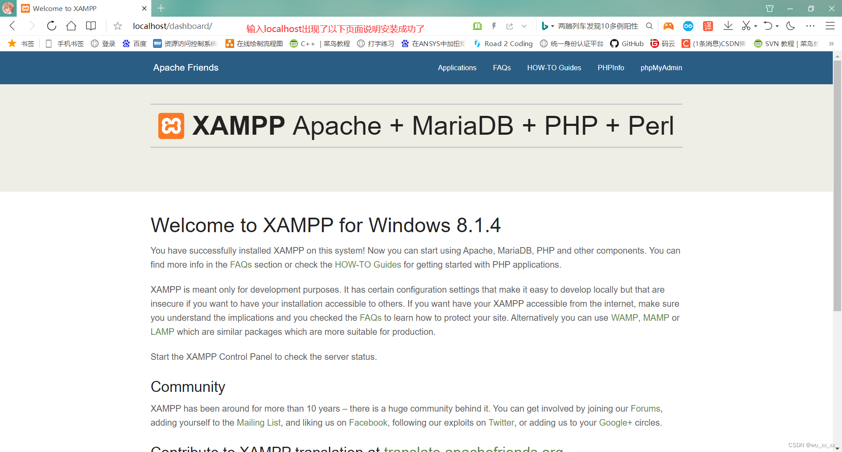Toggle dark mode with the moon icon
The height and width of the screenshot is (452, 842).
[x=790, y=26]
